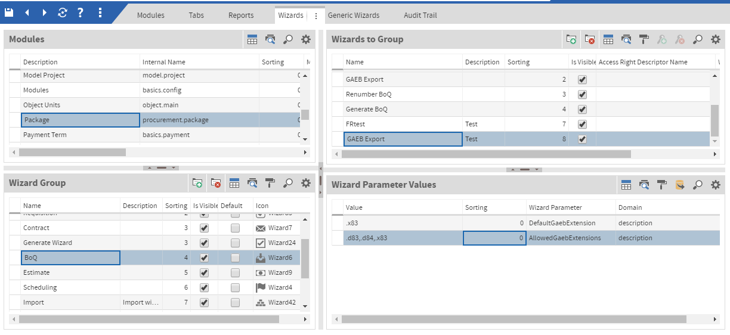Go forward with the next arrow icon
The width and height of the screenshot is (730, 335).
coord(45,12)
